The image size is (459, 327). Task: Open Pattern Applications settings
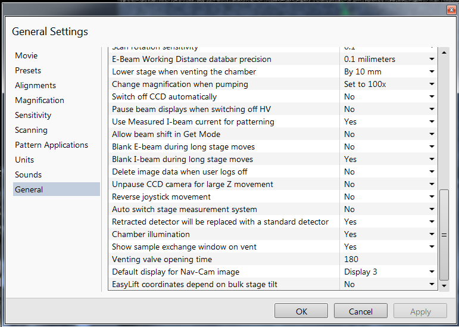pos(52,145)
